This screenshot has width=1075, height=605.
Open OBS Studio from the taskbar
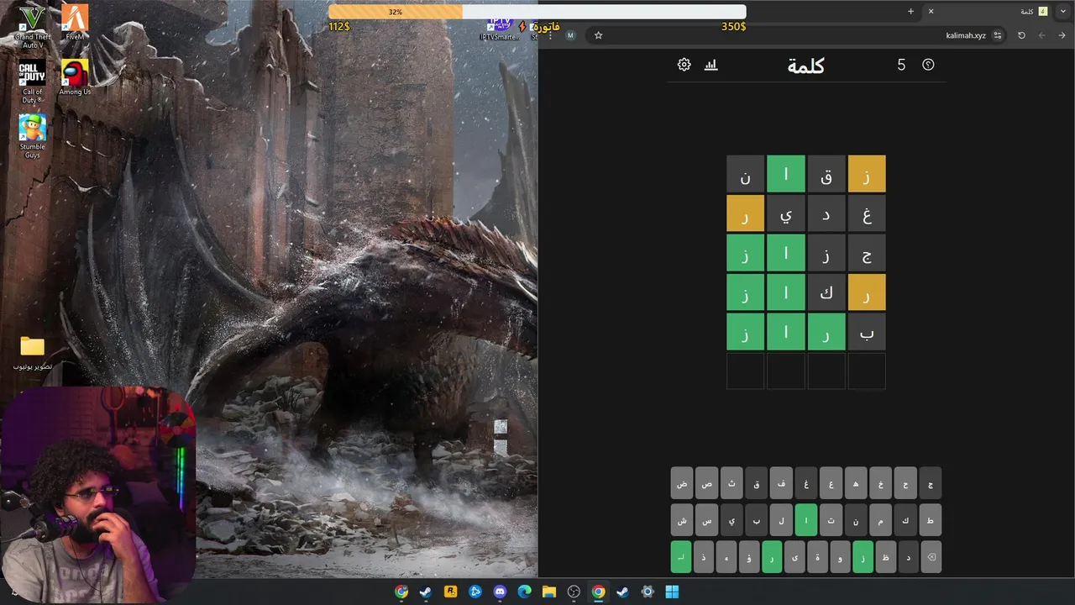tap(574, 592)
